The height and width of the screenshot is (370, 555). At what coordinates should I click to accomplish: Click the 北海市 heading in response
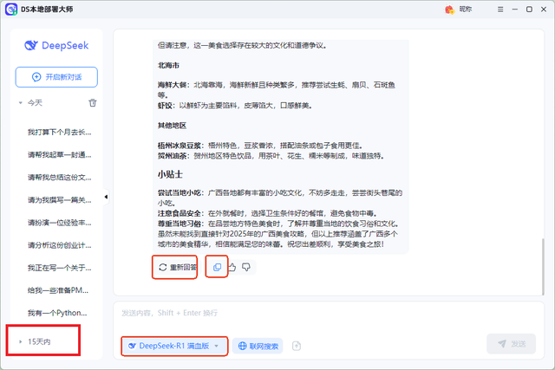point(168,66)
